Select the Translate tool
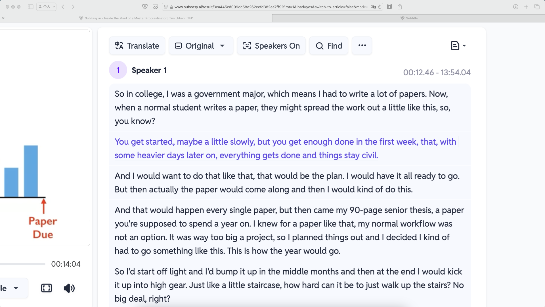Viewport: 545px width, 307px height. 137,45
